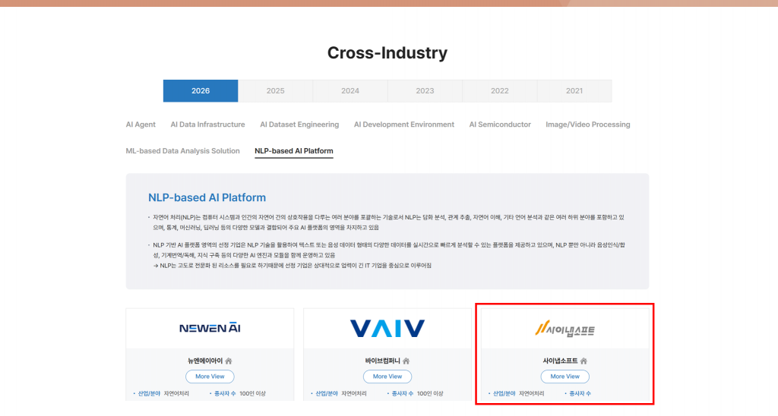Select the 2025 year tab
The height and width of the screenshot is (416, 778).
coord(275,91)
